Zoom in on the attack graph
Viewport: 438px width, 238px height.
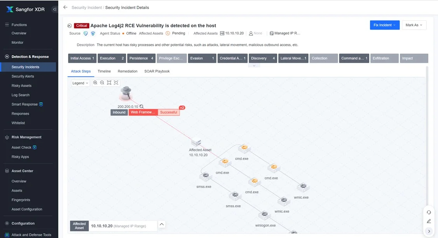tap(95, 83)
